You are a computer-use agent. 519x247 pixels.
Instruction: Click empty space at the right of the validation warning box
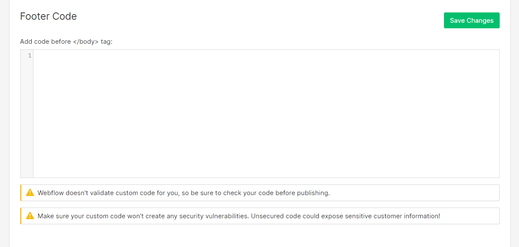[414, 193]
